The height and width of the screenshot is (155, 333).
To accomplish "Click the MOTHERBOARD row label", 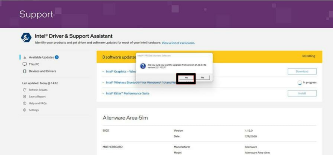I will coord(113,147).
